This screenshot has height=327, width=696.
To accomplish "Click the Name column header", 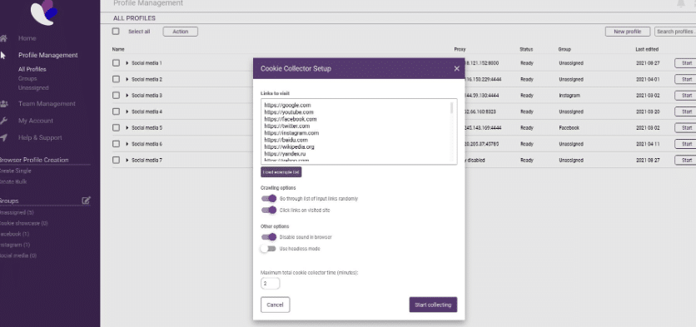I will [x=118, y=49].
